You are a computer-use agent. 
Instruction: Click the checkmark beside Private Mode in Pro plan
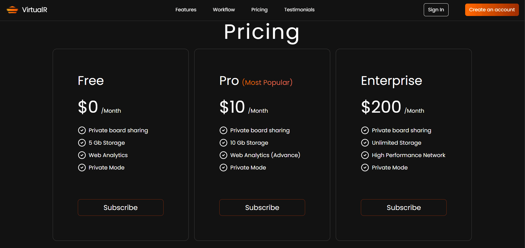point(223,167)
